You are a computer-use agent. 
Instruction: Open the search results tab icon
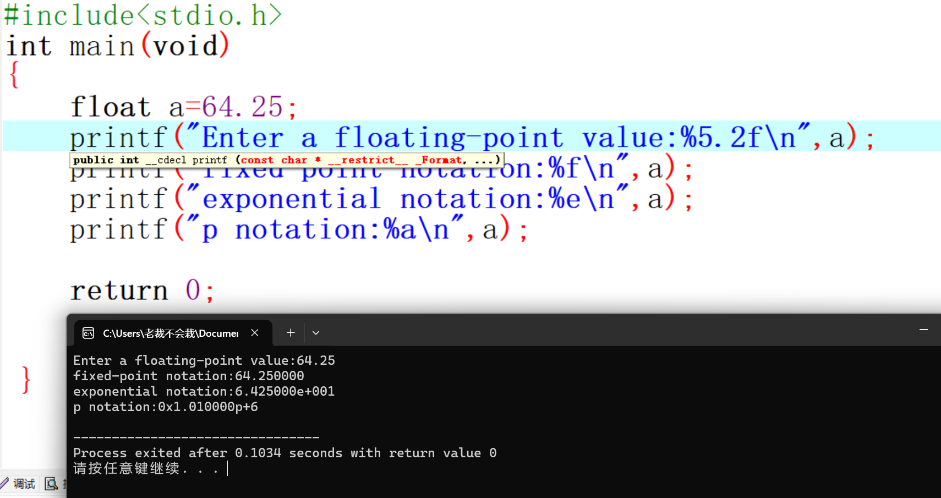[x=51, y=484]
